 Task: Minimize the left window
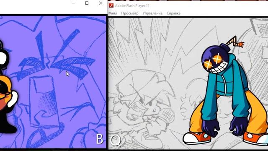(x=73, y=3)
